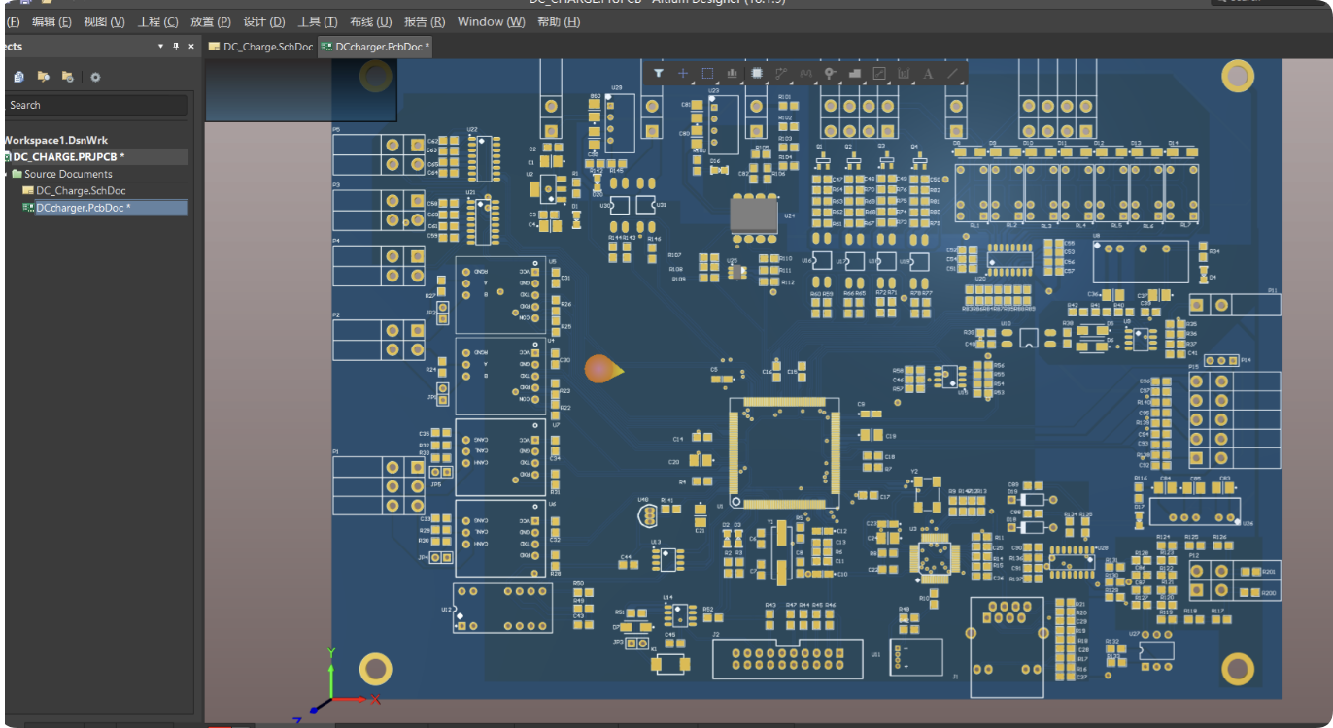Image resolution: width=1333 pixels, height=728 pixels.
Task: Activate the Place Polygon Plane tool
Action: point(855,73)
